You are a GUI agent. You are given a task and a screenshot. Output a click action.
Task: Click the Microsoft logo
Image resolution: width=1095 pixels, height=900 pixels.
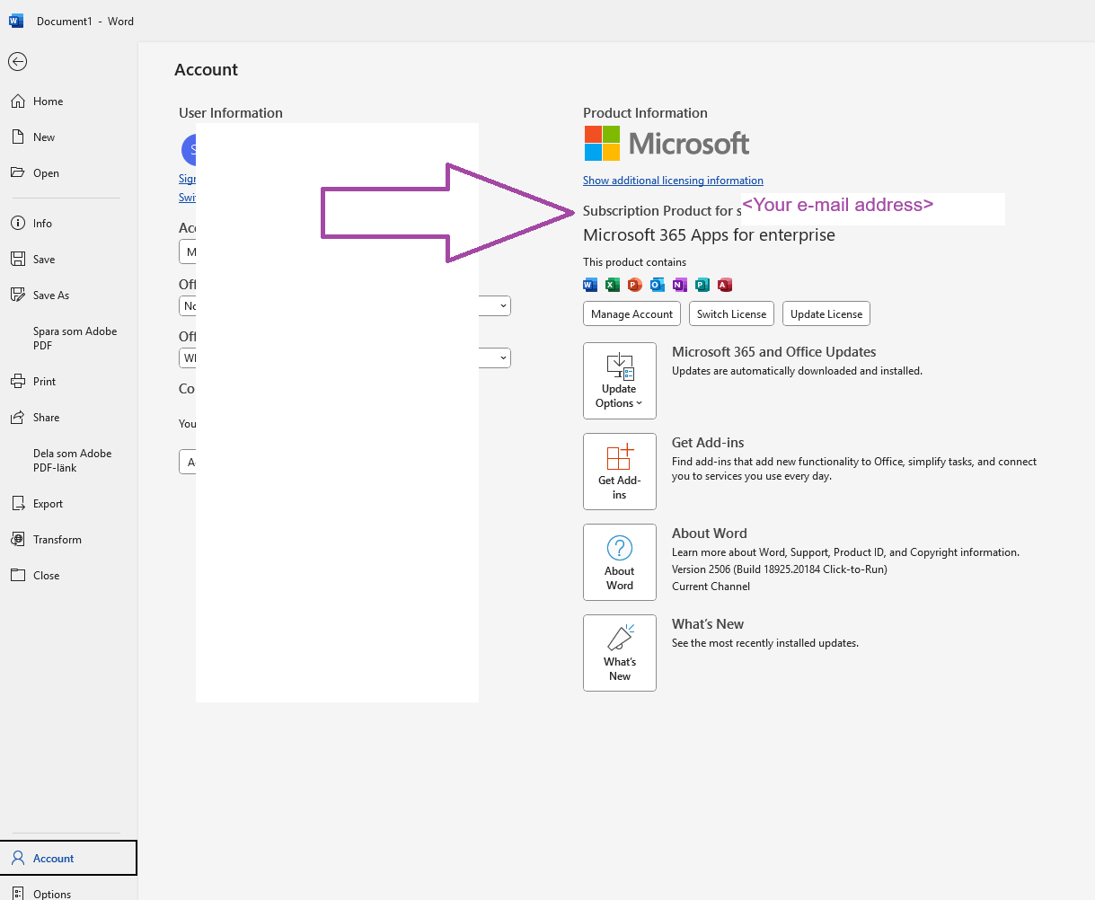coord(667,143)
